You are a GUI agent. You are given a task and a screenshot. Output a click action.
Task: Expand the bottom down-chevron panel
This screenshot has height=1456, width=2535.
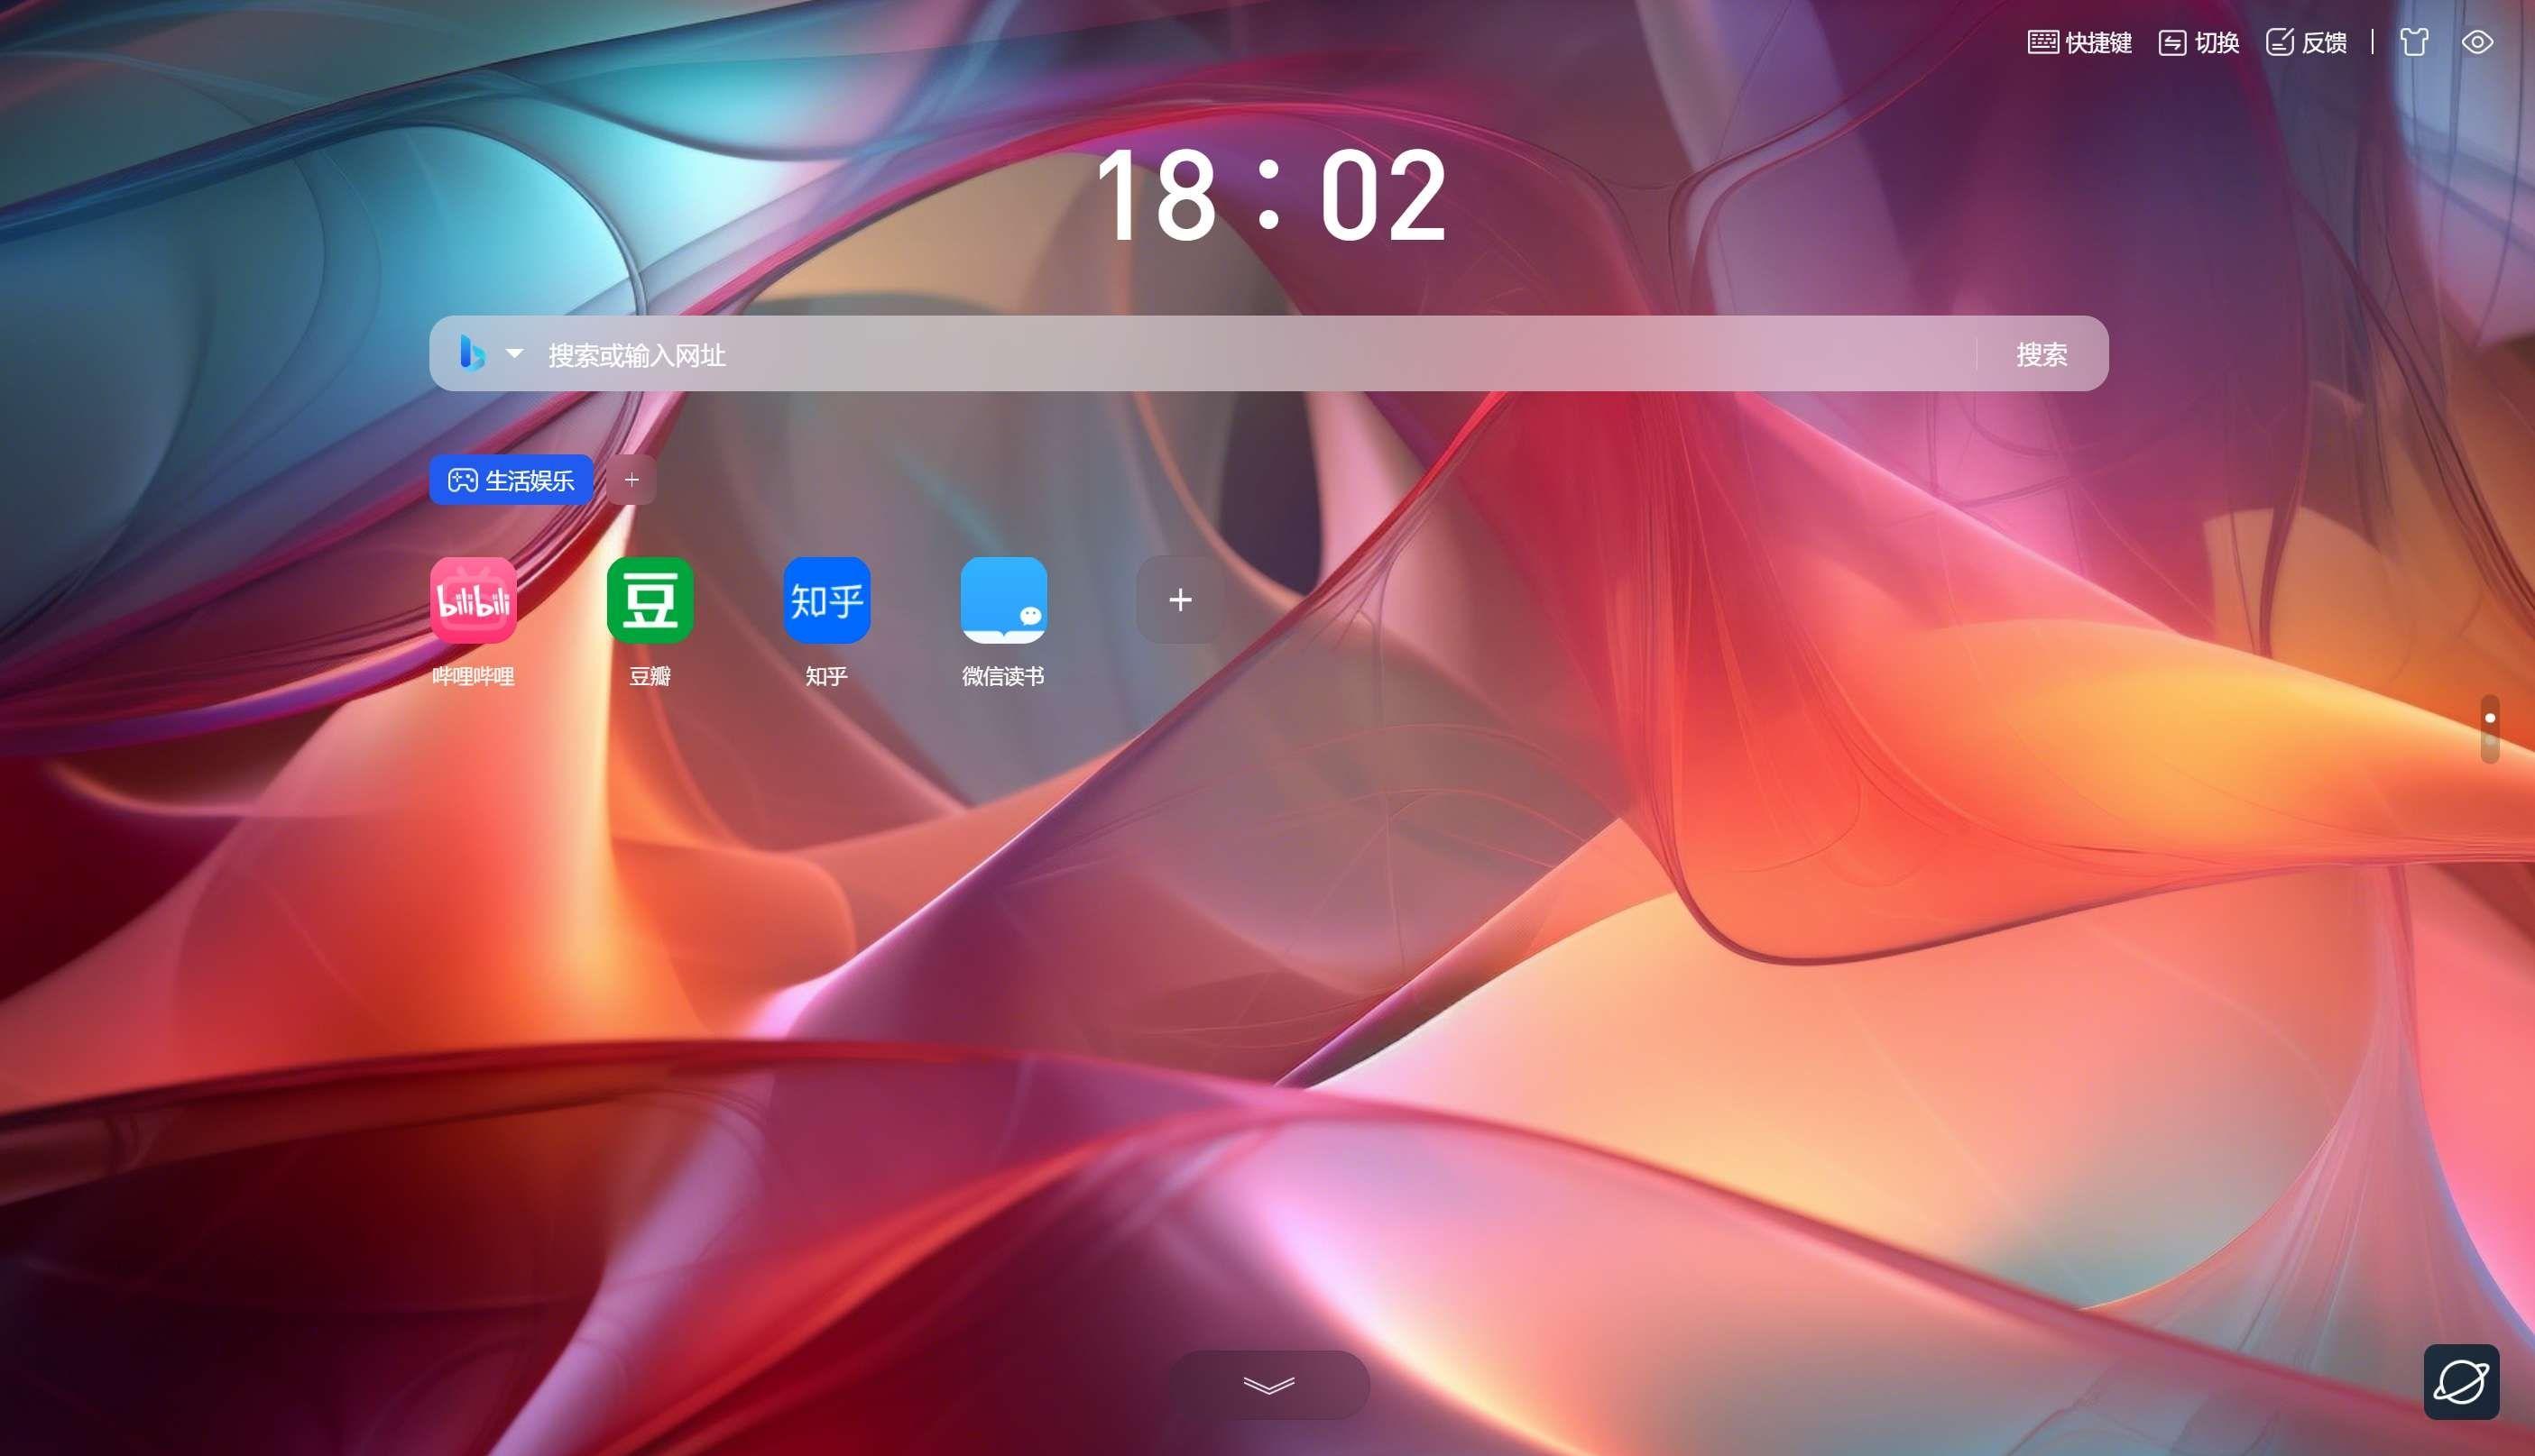point(1268,1385)
